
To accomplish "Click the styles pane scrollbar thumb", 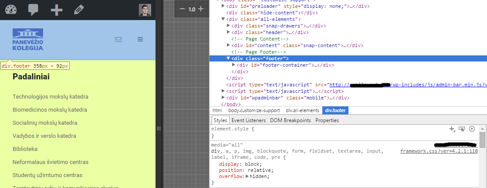I will (x=482, y=140).
